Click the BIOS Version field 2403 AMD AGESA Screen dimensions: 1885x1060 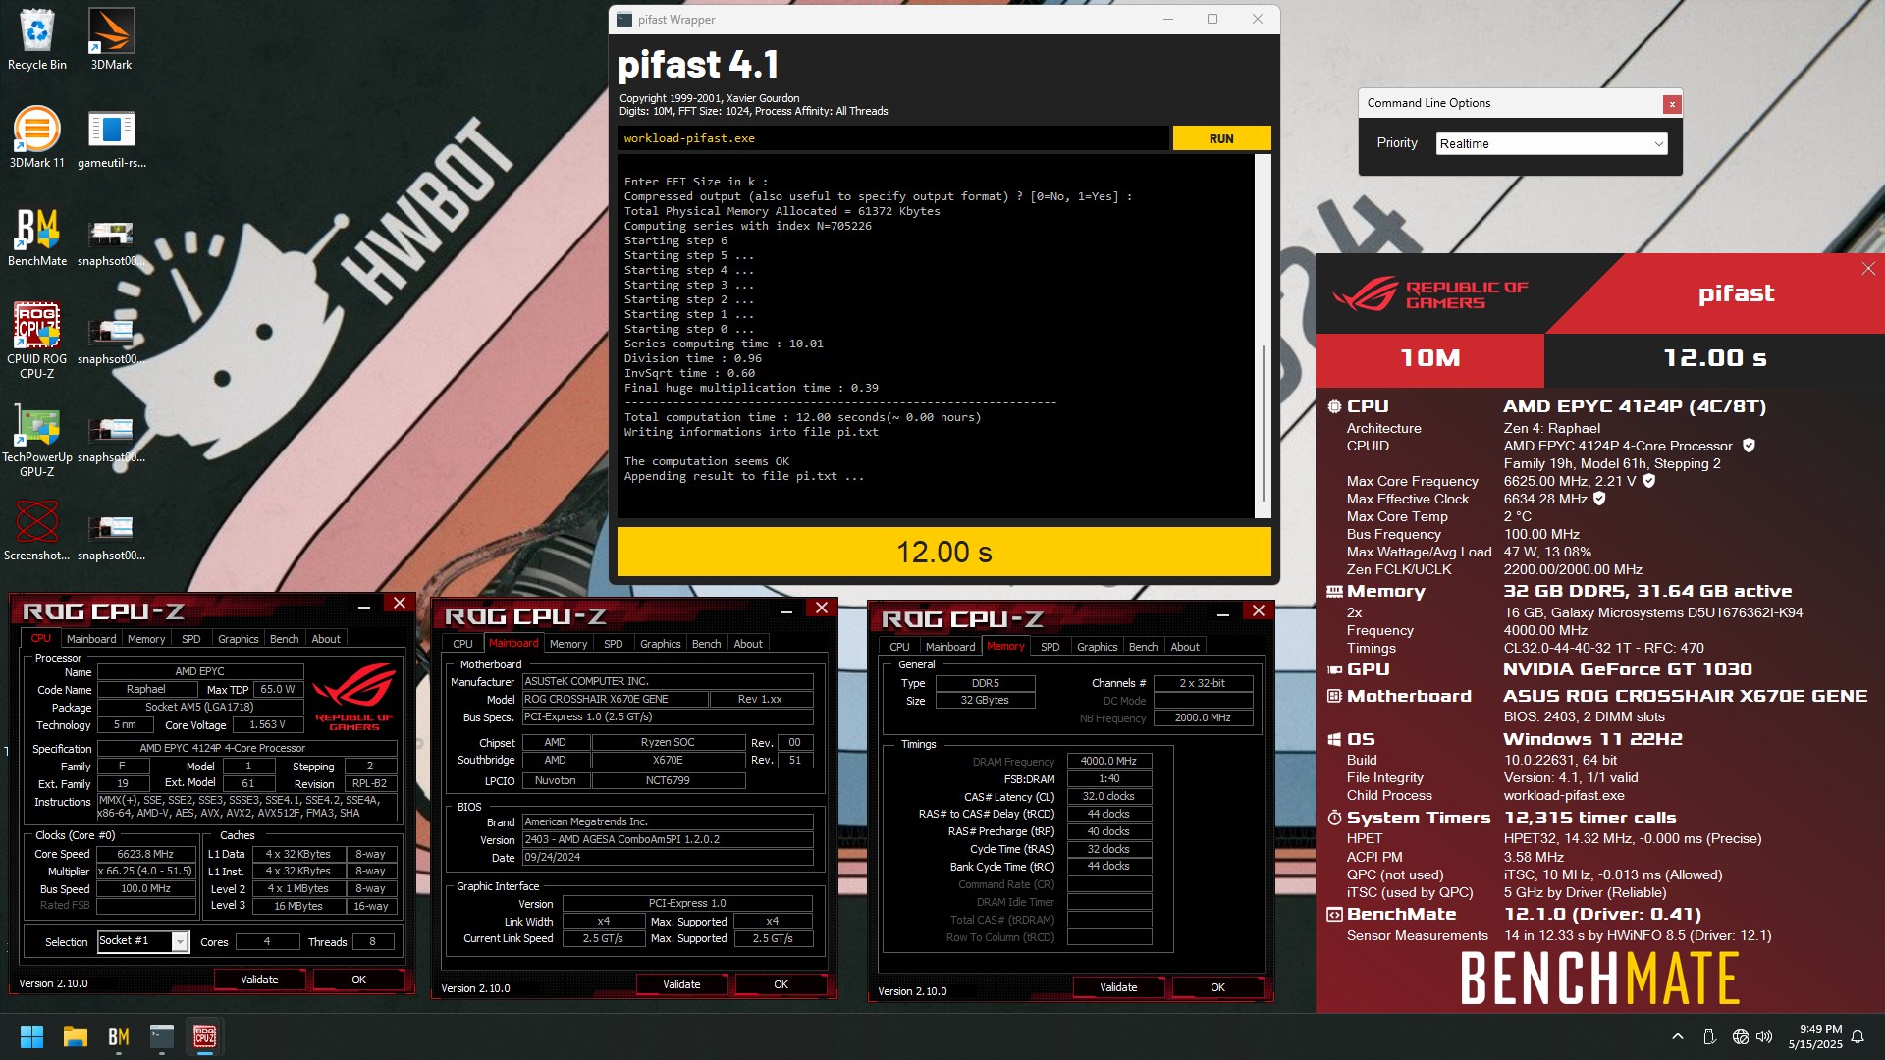tap(668, 839)
